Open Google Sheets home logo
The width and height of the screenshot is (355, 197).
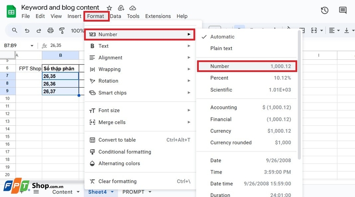12,12
